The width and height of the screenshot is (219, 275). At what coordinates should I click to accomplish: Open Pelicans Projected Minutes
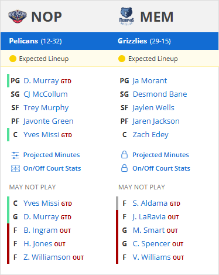[x=52, y=155]
